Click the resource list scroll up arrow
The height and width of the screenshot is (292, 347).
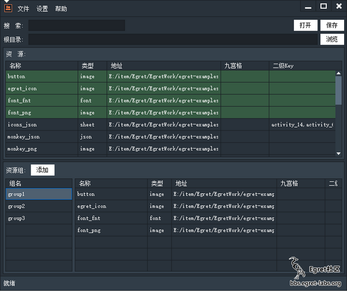[x=338, y=73]
